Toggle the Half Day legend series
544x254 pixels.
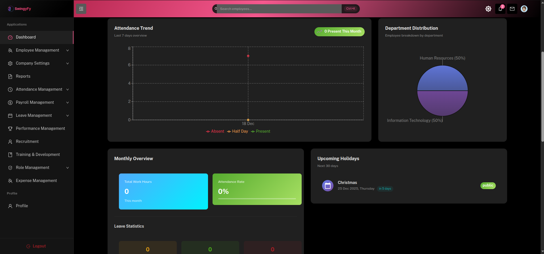click(x=238, y=131)
